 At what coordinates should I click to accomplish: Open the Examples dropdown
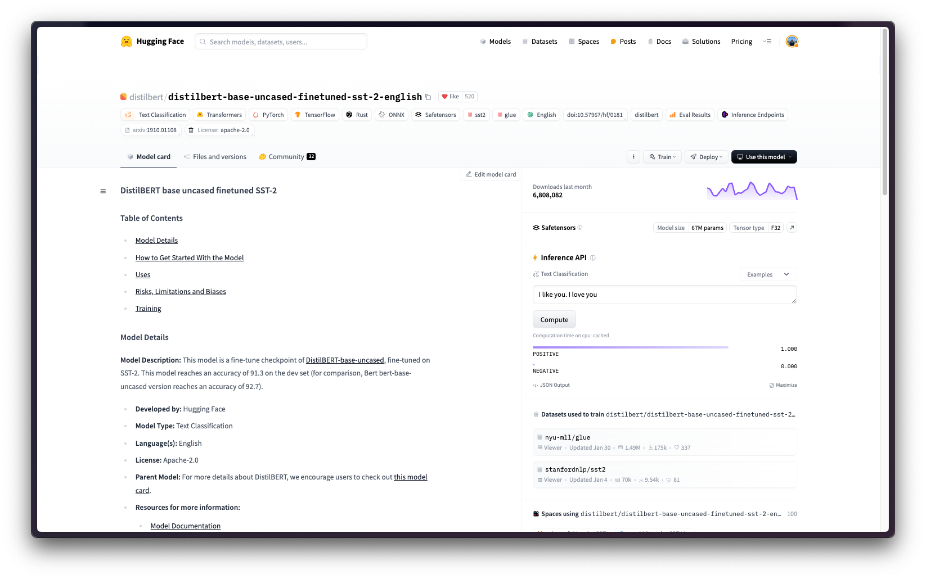pos(768,274)
